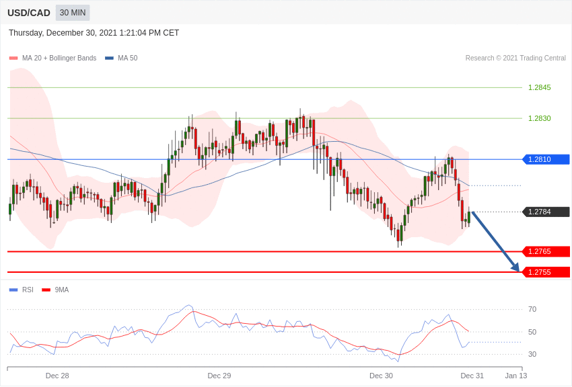Click the blue MA 50 legend swatch
572x387 pixels.
109,58
